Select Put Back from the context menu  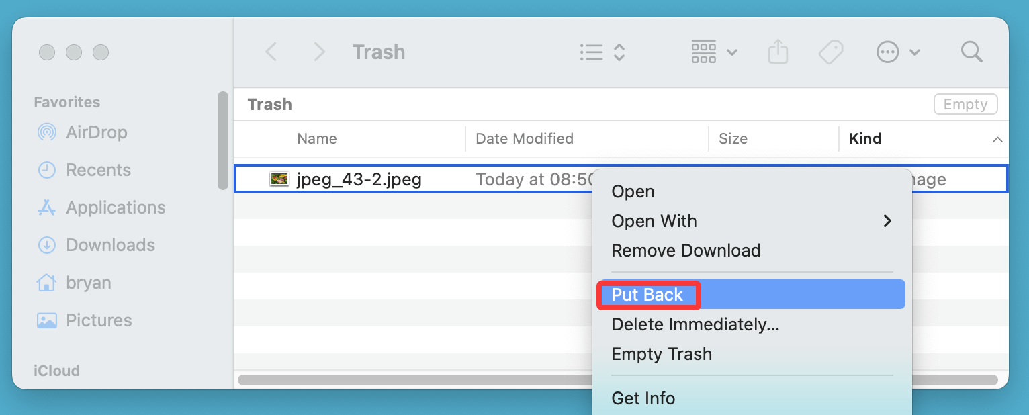[647, 294]
